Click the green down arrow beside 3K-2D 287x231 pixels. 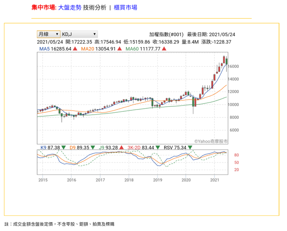point(158,147)
